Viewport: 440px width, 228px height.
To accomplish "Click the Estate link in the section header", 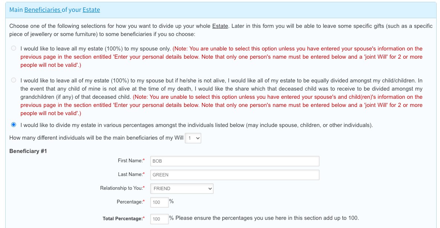I will (91, 10).
